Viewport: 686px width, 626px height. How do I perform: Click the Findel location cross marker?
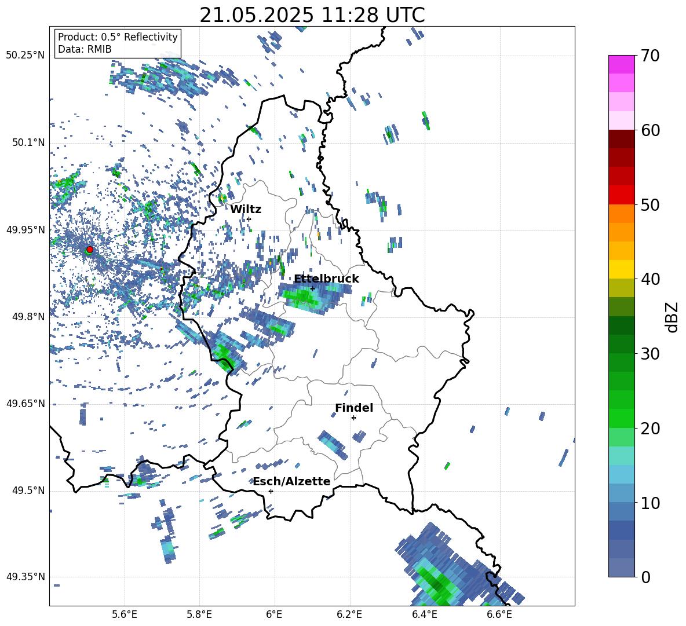(353, 418)
